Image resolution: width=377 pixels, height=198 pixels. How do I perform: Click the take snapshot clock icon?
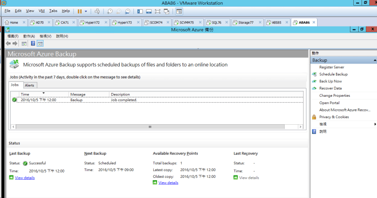tap(110, 11)
